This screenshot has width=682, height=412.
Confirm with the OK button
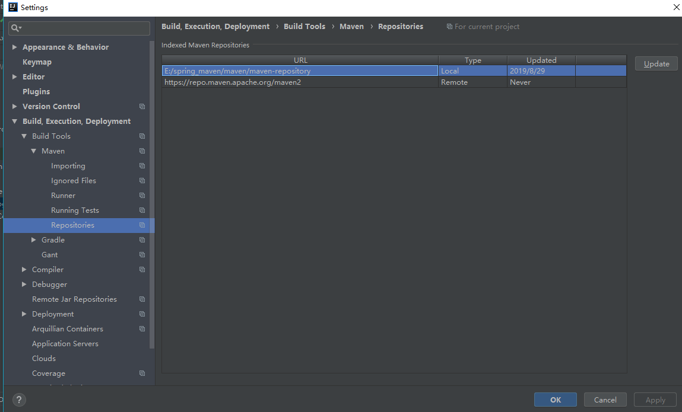click(556, 400)
